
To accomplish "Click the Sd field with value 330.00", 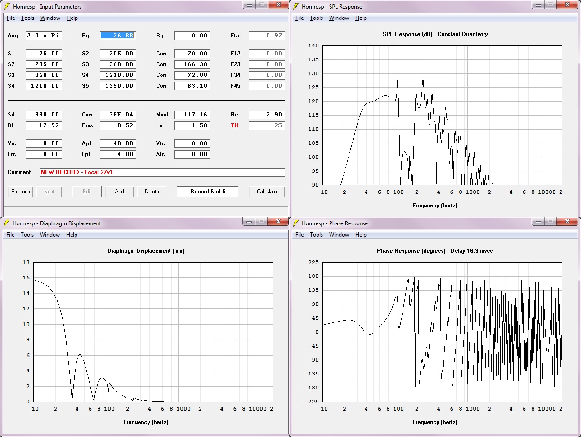I will point(44,115).
